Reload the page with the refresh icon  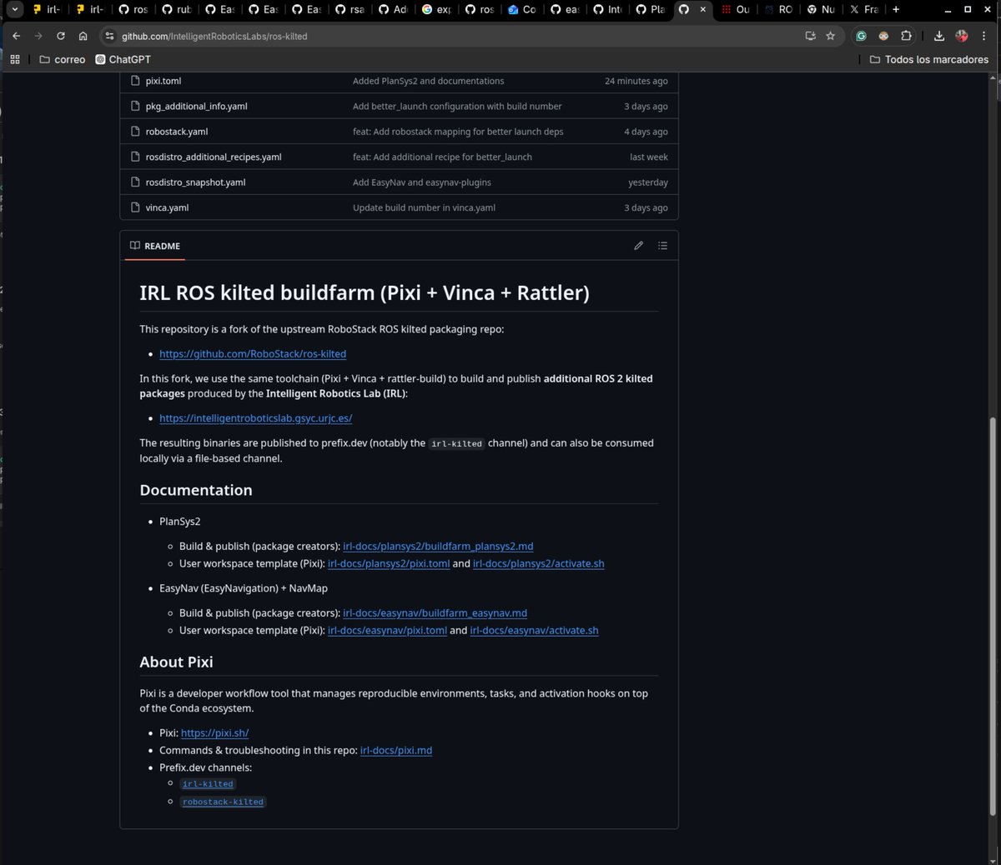pos(61,36)
